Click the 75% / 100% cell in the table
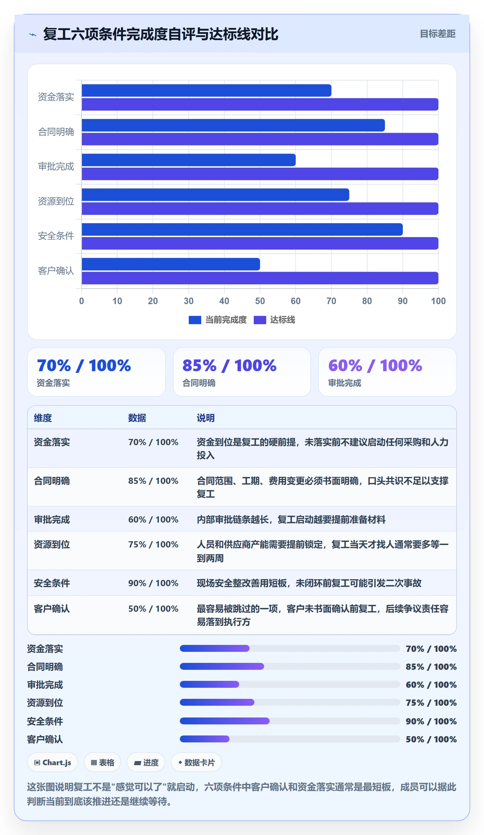The image size is (484, 835). coord(153,544)
